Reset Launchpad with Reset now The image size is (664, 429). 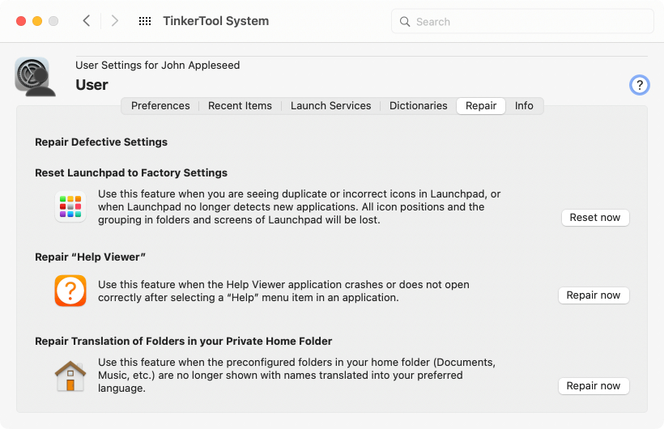tap(595, 218)
